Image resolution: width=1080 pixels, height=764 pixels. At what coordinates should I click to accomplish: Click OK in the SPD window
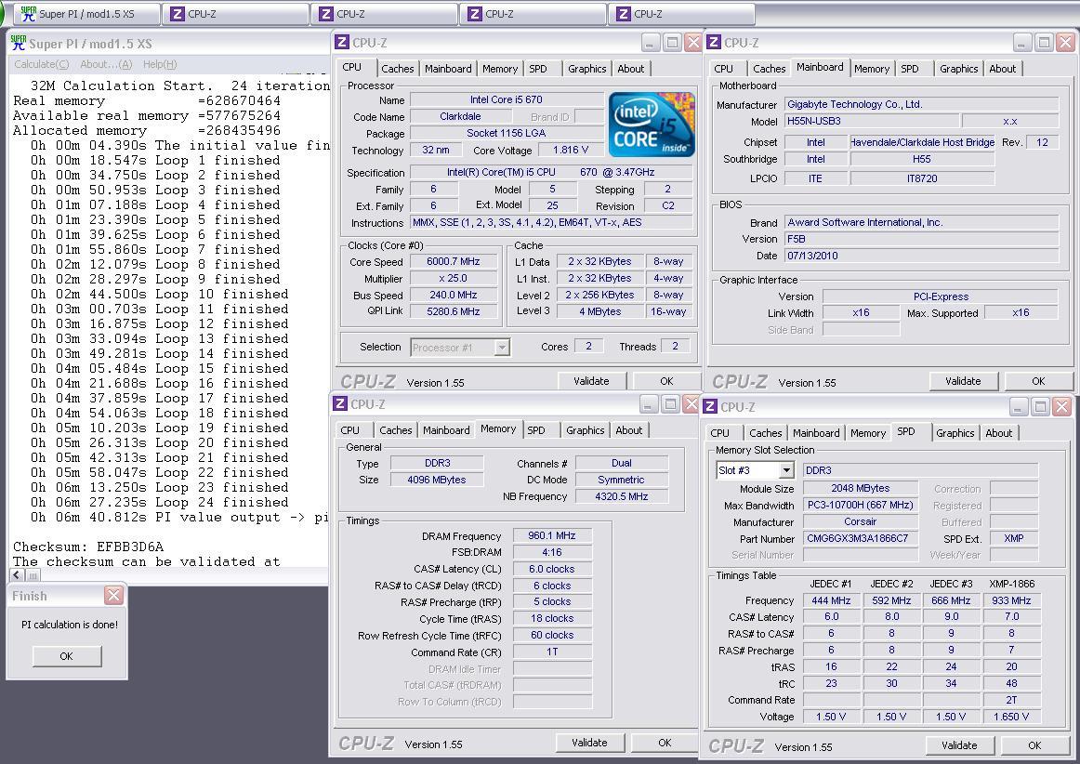[1034, 745]
